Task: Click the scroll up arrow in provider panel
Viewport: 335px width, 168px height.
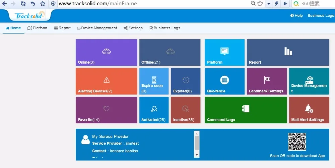Action: click(197, 133)
